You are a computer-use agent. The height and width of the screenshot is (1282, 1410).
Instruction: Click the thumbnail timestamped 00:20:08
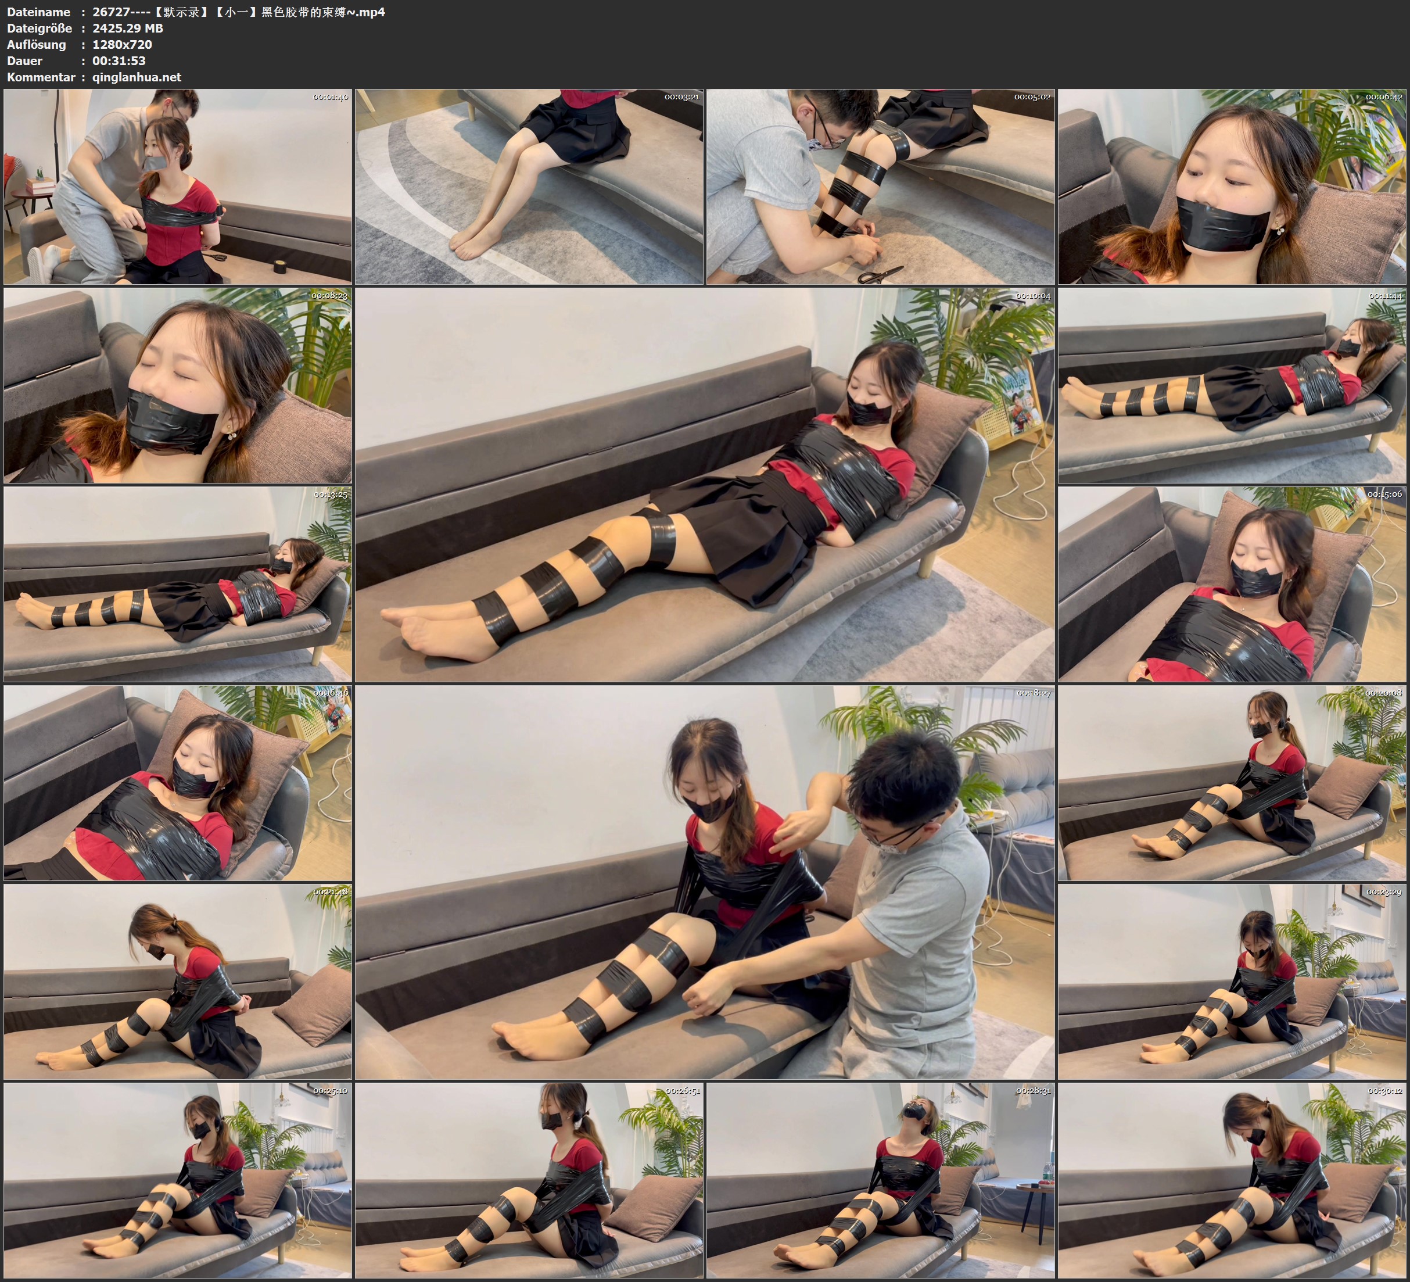click(1232, 783)
